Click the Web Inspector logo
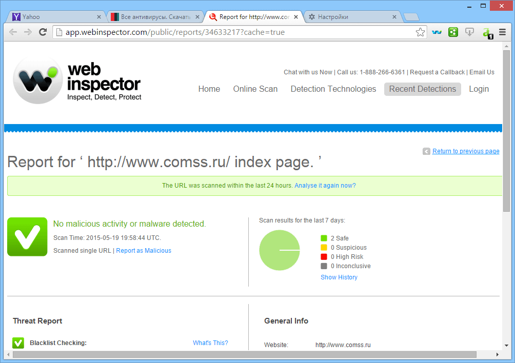 (x=77, y=80)
